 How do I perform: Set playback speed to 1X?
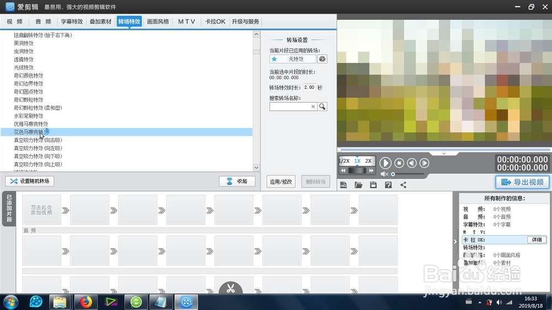tap(357, 161)
